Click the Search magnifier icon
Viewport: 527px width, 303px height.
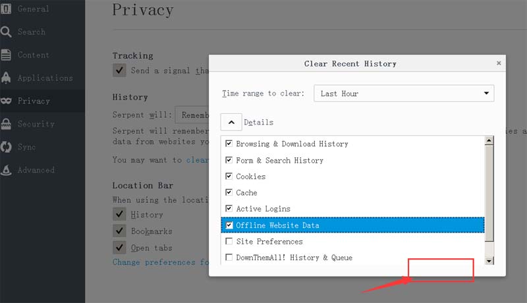(x=7, y=32)
